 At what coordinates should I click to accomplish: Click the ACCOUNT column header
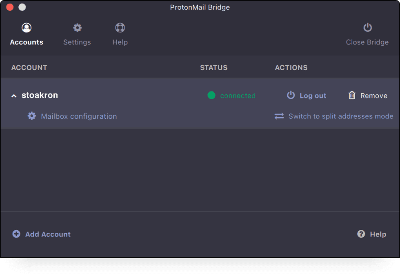(29, 68)
